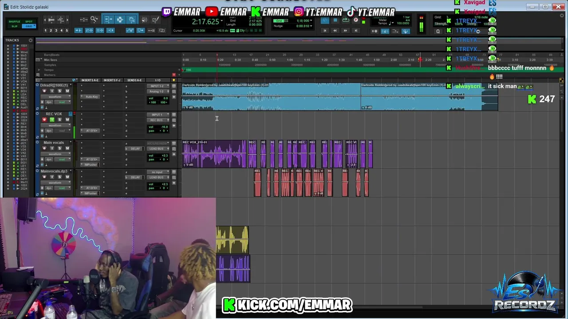Solo the REC VOX track
The image size is (568, 319).
pos(59,120)
